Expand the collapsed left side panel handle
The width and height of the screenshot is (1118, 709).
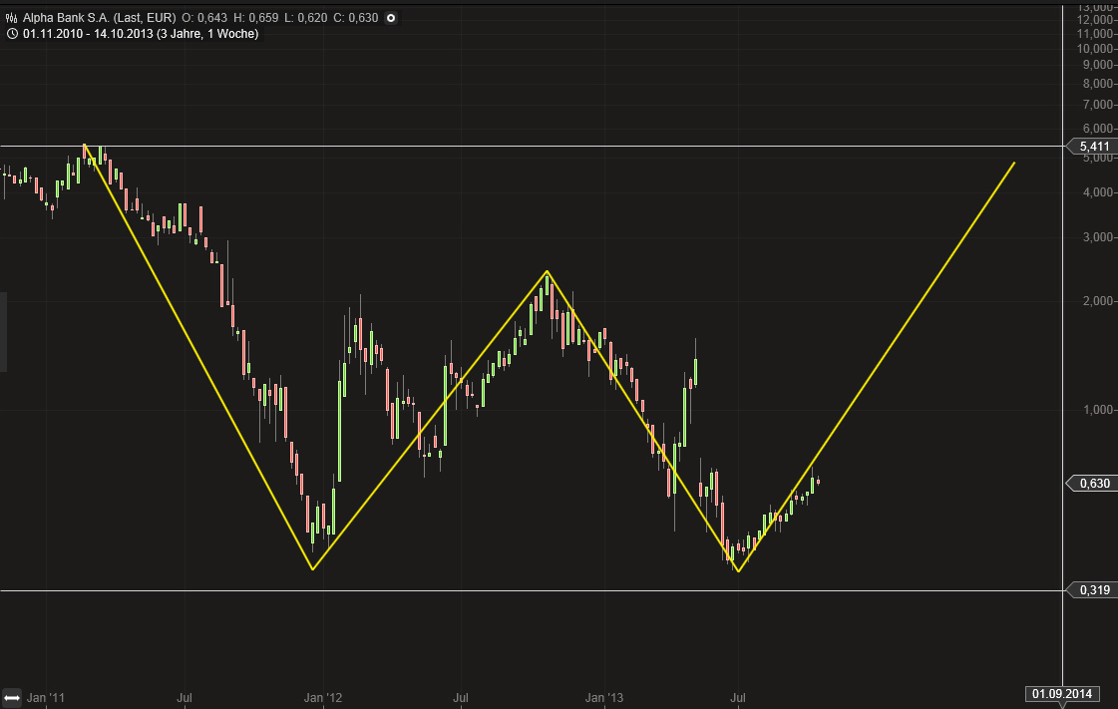[x=3, y=332]
